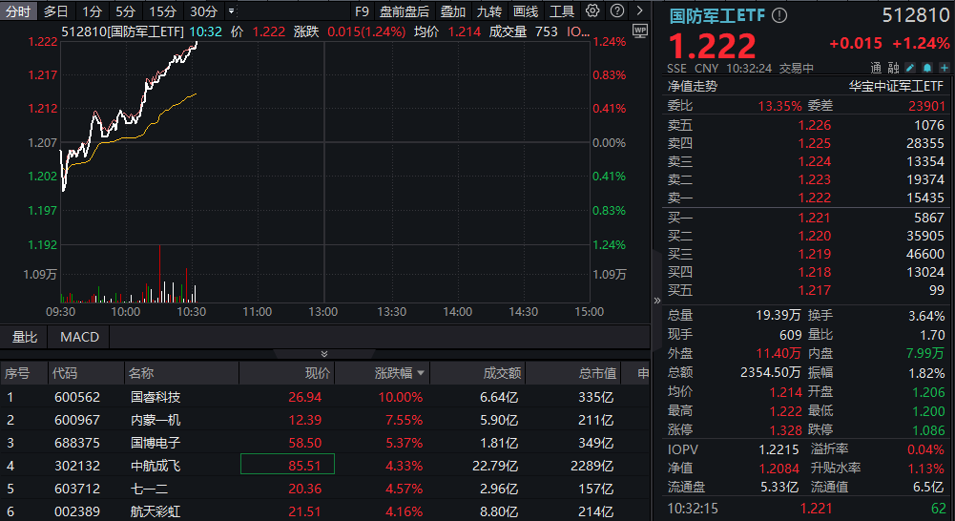Screen dimensions: 955x521
Task: Click the pencil edit icon
Action: pos(910,68)
